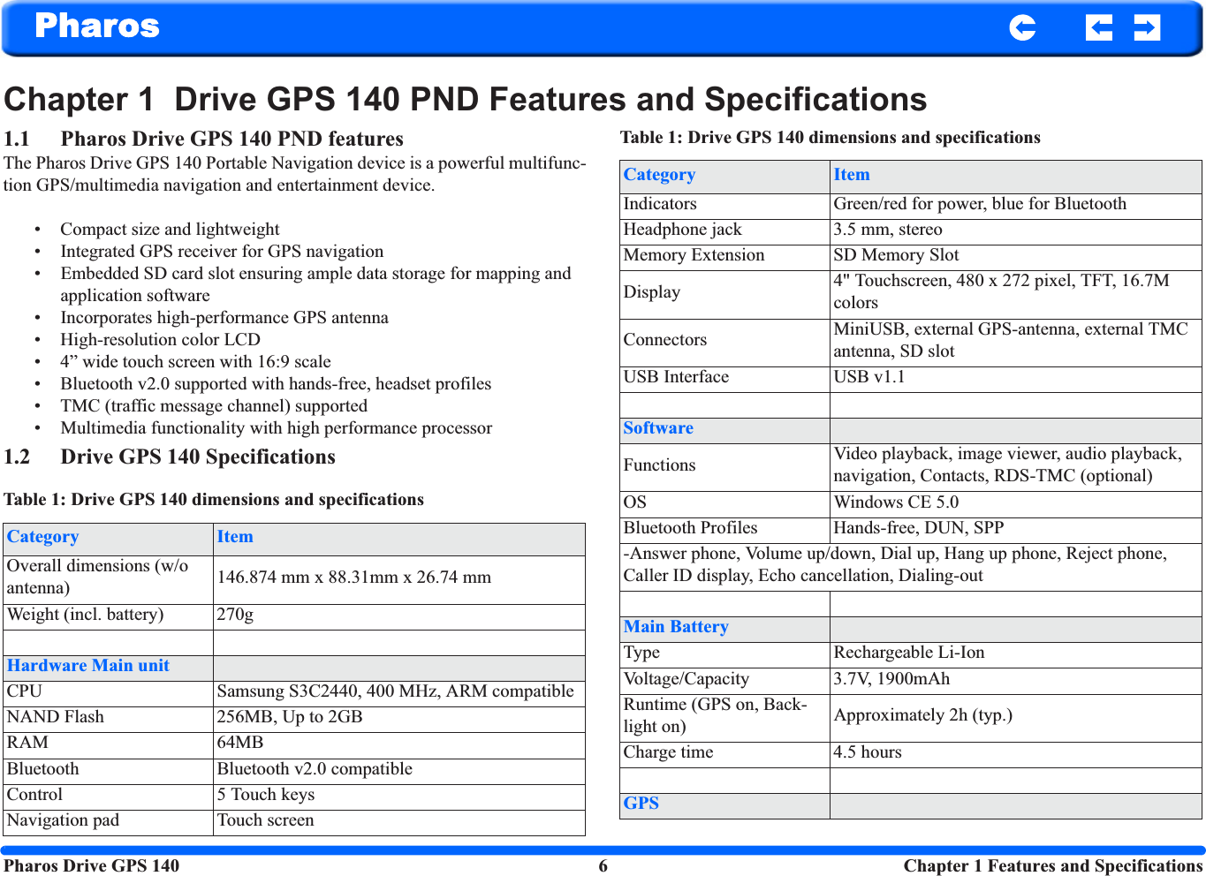Click bullet 'Integrated GPS receiver for GPS navigation'
Screen dimensions: 1206x876
click(x=222, y=252)
